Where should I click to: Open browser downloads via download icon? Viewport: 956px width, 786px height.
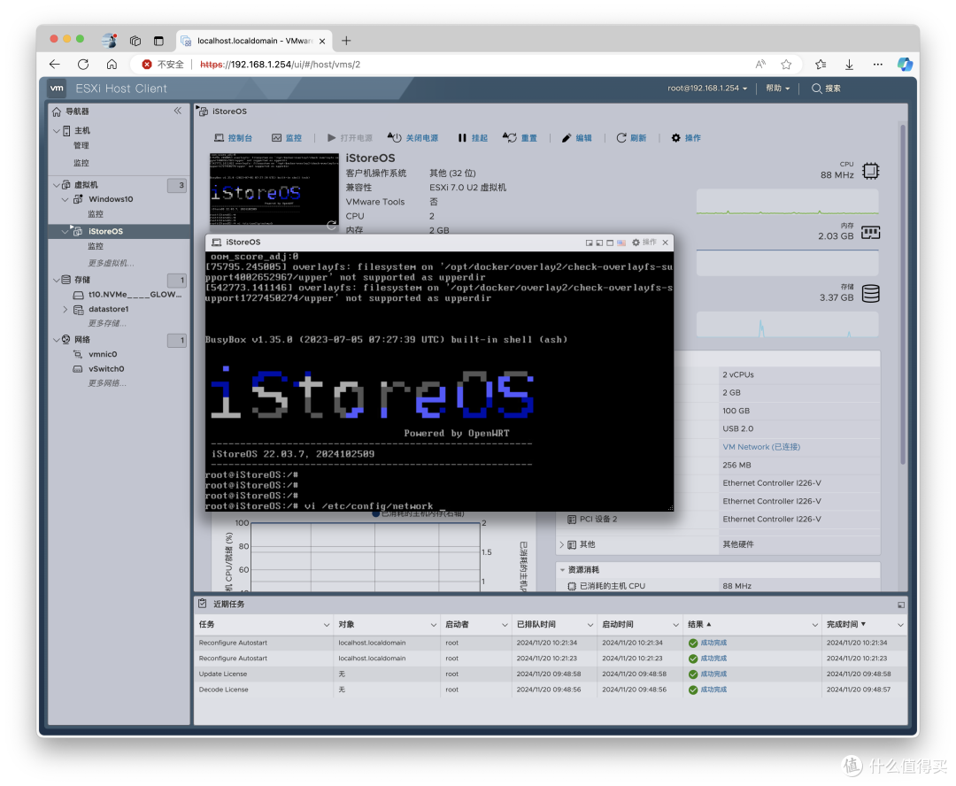850,64
